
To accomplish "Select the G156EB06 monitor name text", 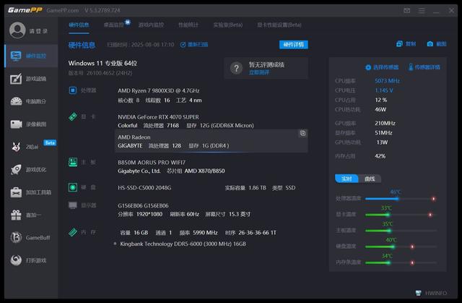I will click(143, 205).
